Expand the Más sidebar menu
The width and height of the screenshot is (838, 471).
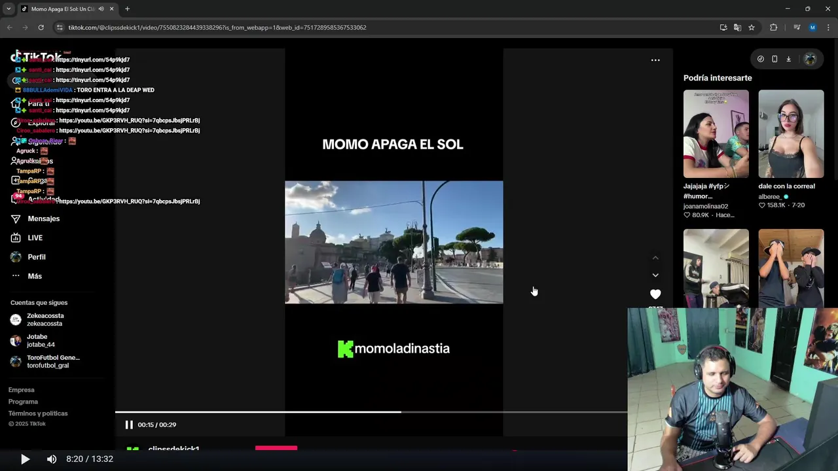35,276
